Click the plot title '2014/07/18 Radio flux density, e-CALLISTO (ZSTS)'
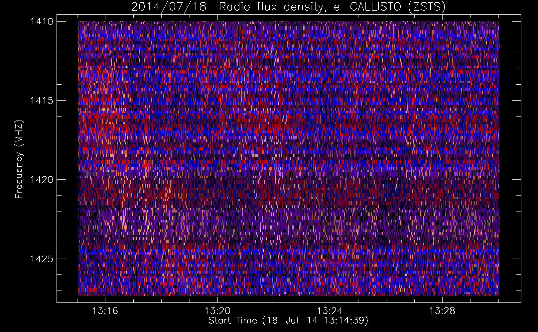The width and height of the screenshot is (538, 332). click(x=288, y=7)
